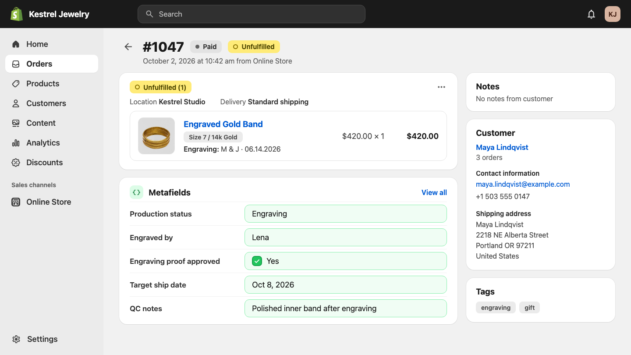This screenshot has height=355, width=631.
Task: Click the Home house icon
Action: (16, 44)
